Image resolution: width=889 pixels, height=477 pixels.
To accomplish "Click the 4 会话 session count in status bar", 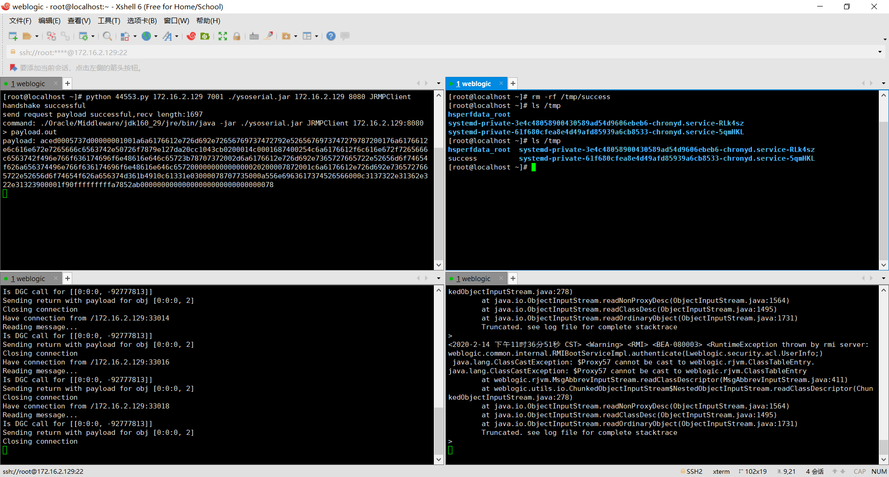I will (x=814, y=471).
